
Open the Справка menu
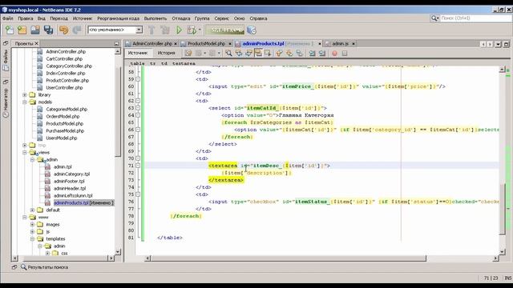[x=258, y=18]
